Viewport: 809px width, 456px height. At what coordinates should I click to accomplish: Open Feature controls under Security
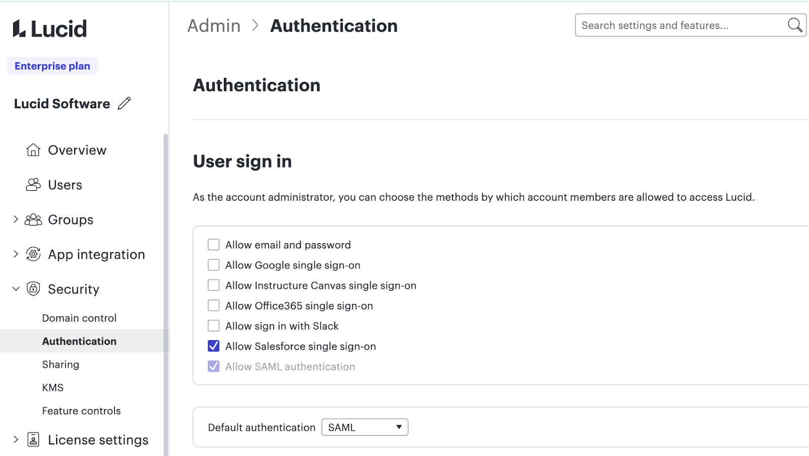pos(81,411)
